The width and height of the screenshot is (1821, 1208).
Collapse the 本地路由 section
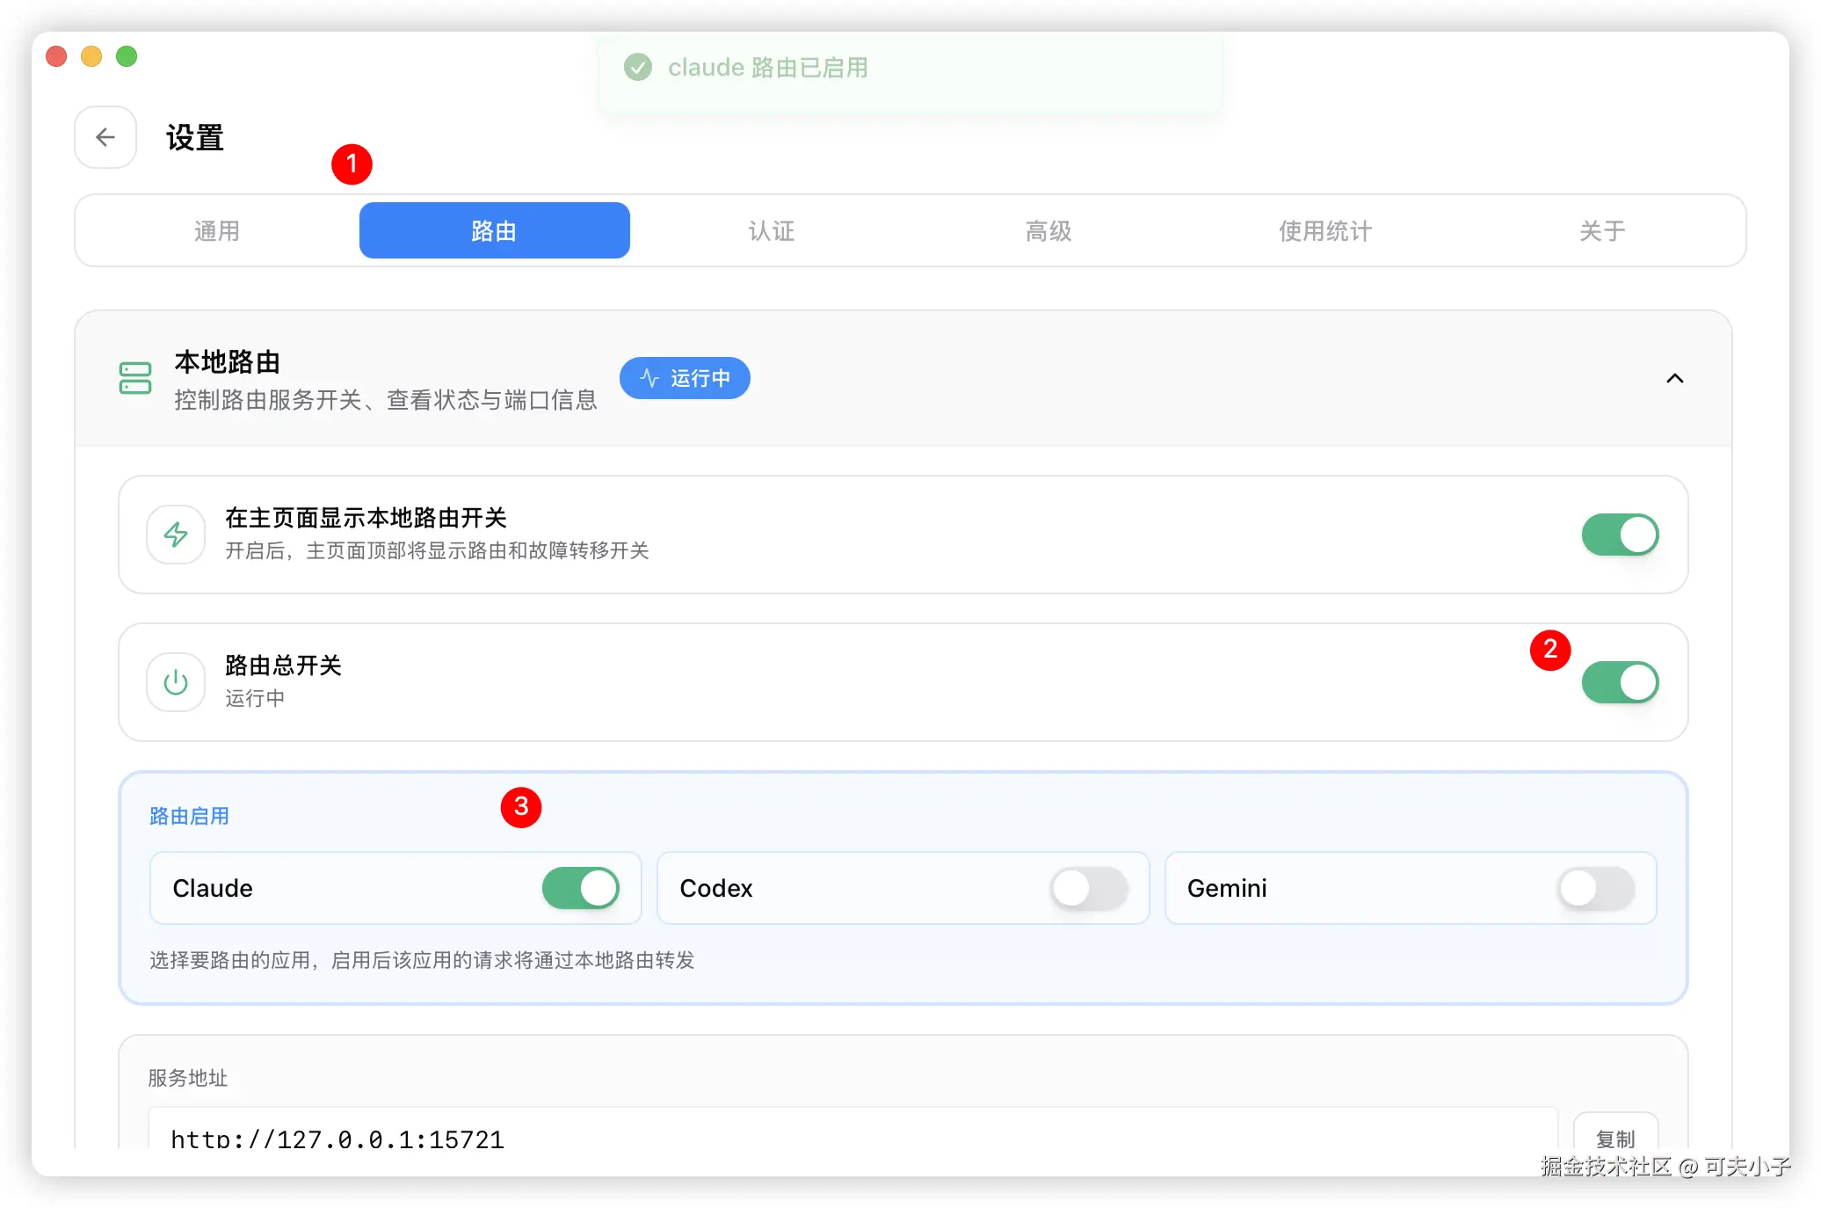[x=1675, y=378]
